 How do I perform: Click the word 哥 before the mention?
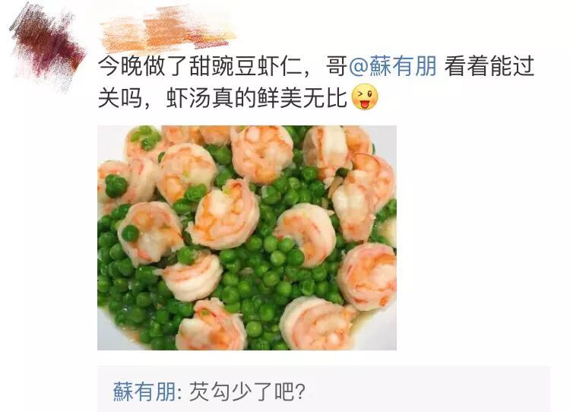click(337, 66)
